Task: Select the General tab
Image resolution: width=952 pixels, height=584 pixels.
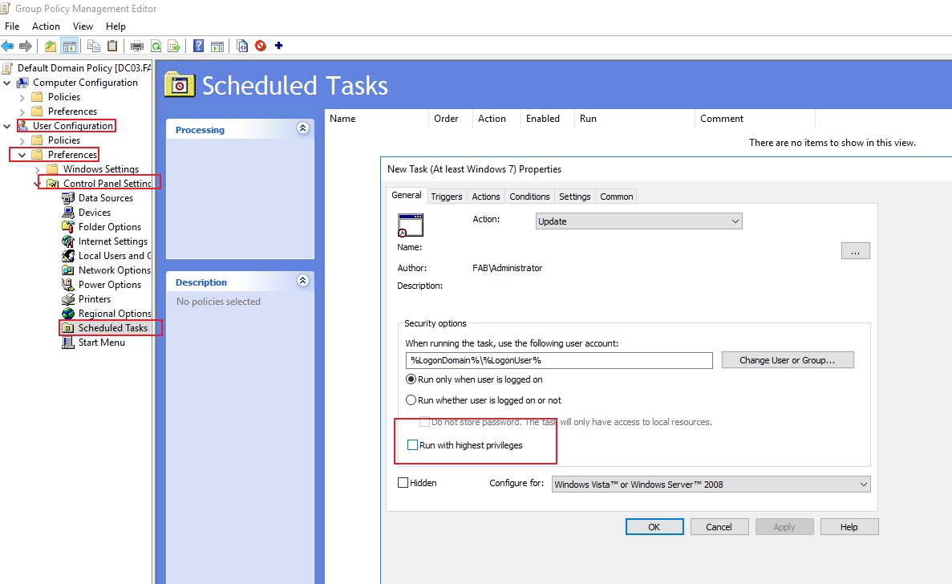Action: tap(406, 195)
